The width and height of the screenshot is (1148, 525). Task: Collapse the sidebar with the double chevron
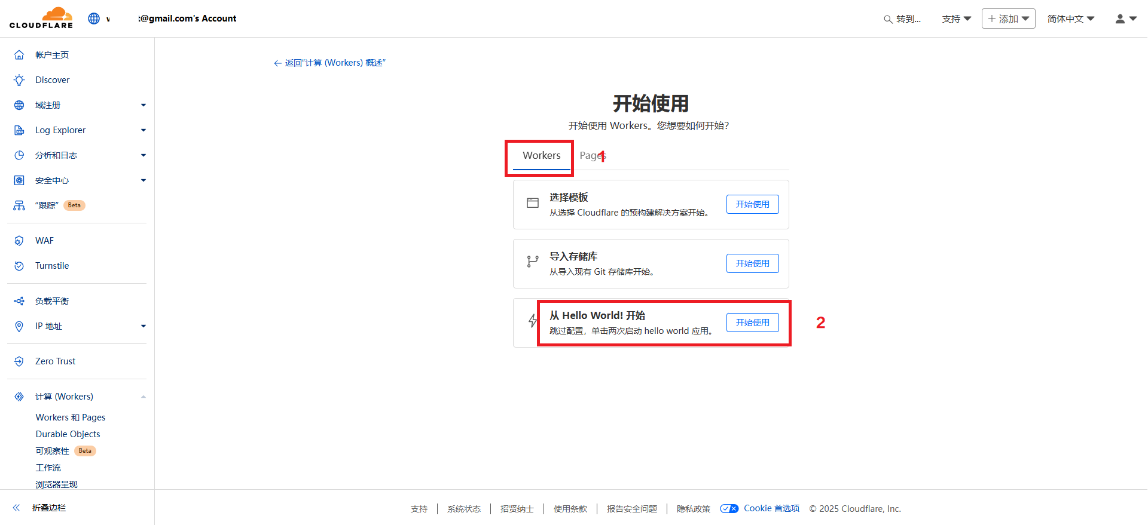17,508
